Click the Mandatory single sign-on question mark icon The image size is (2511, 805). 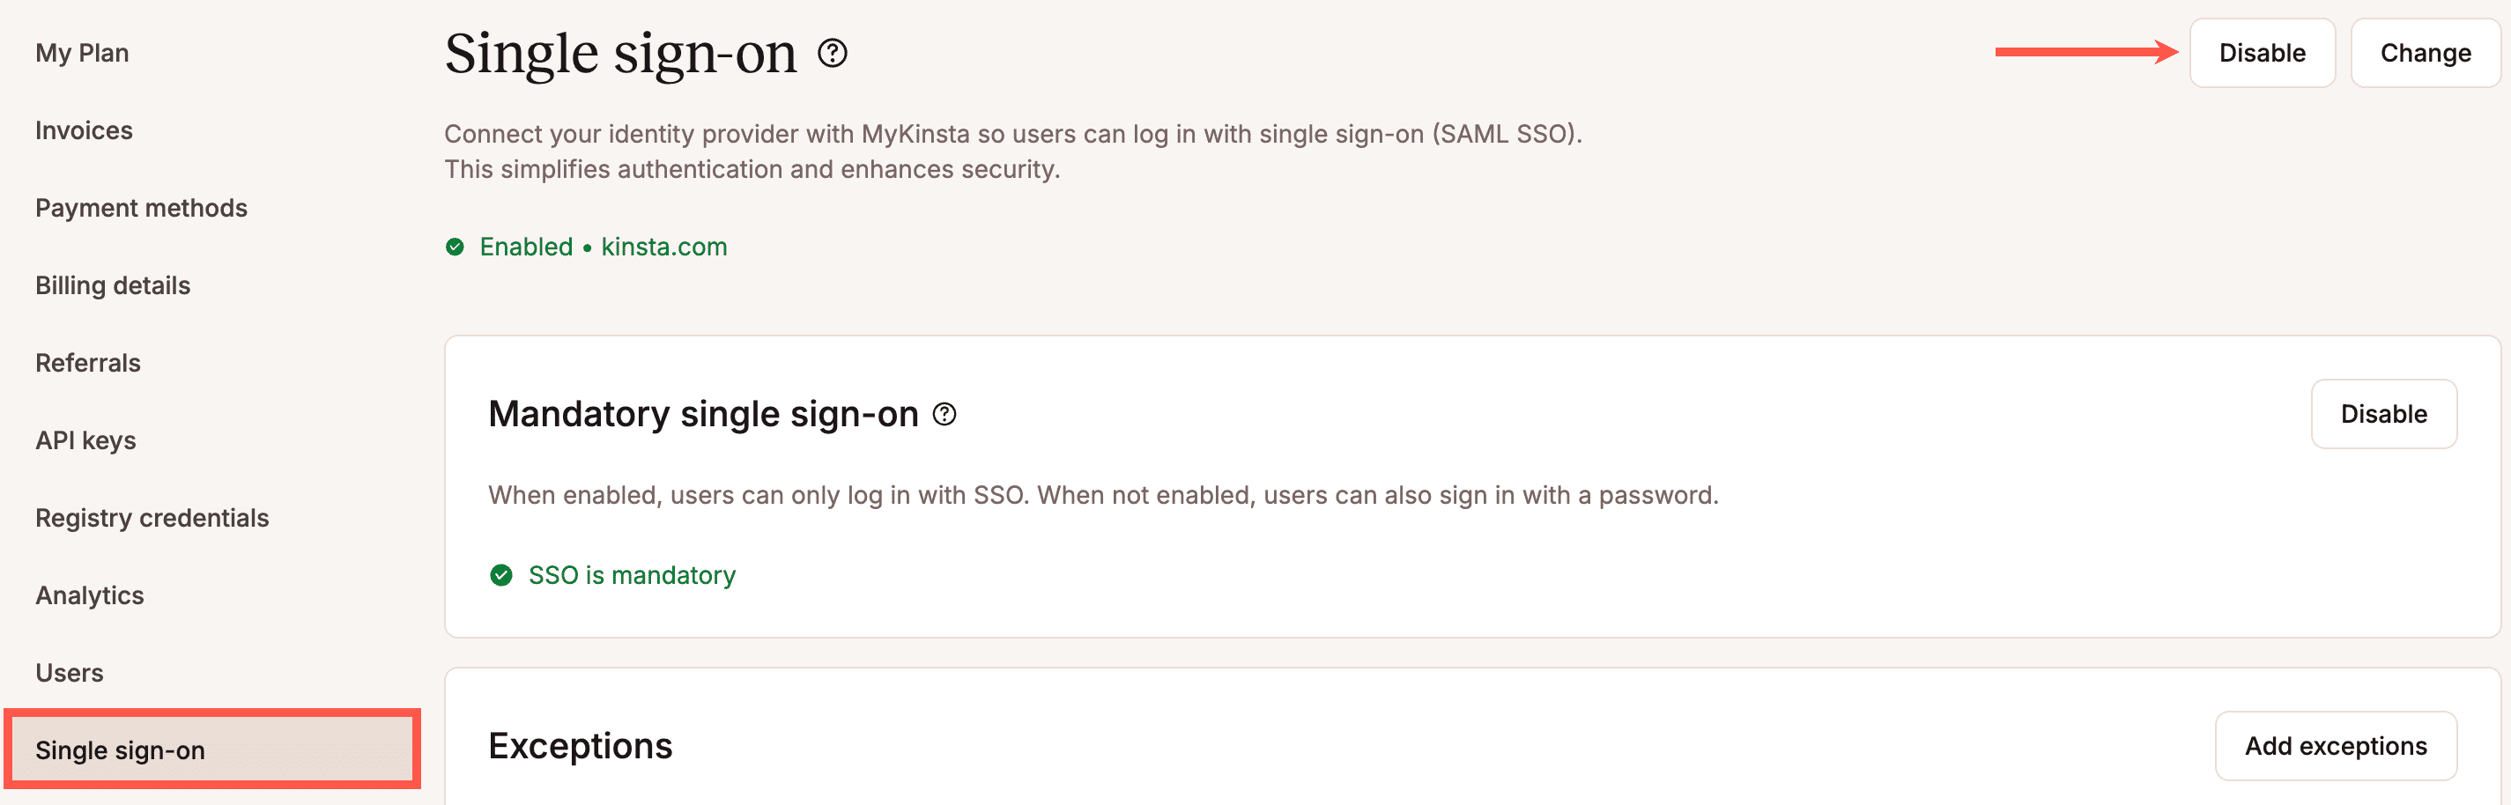pos(944,414)
